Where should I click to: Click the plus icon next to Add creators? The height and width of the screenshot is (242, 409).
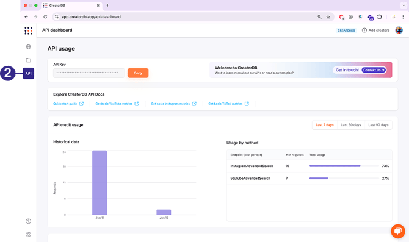(x=364, y=30)
